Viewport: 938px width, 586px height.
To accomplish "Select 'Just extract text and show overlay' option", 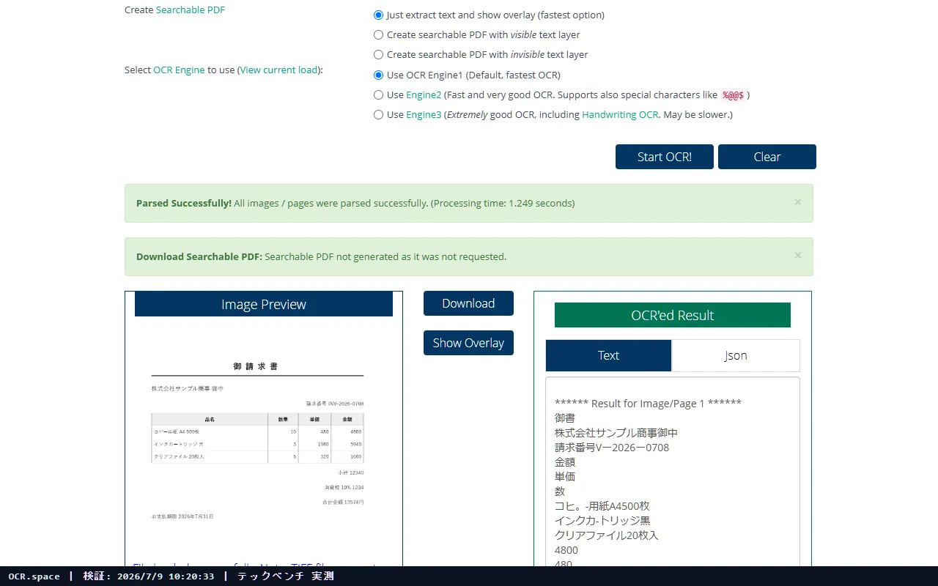I will click(378, 15).
